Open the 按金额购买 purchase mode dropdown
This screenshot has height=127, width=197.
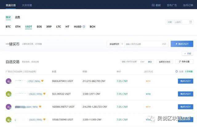(116, 44)
